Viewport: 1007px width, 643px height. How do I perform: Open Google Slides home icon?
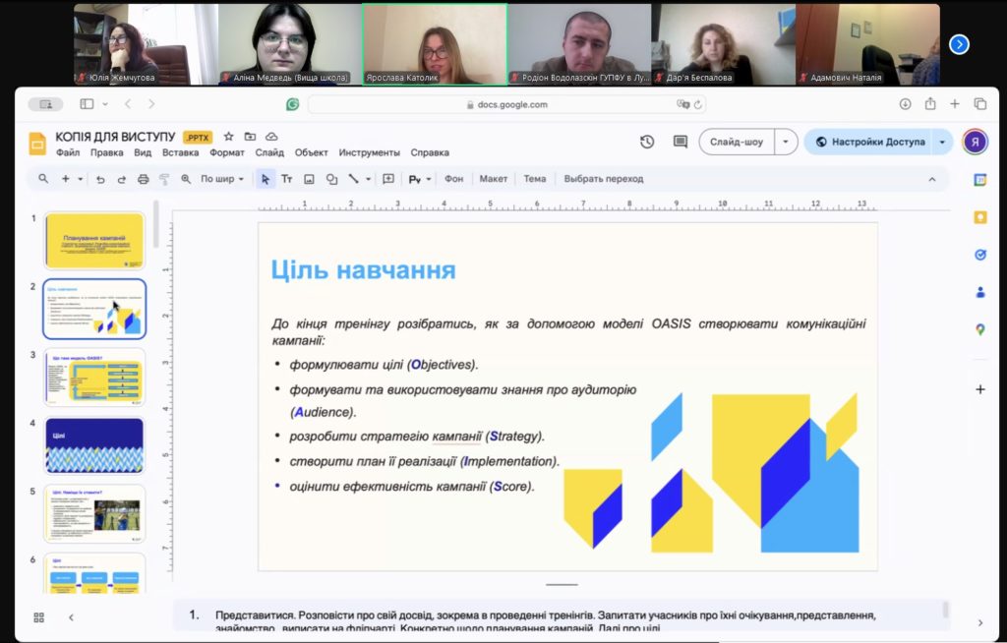pos(38,144)
